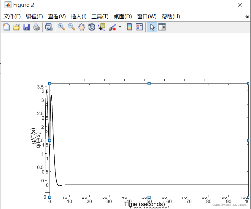The width and height of the screenshot is (251, 209).
Task: Open the 查看(V) menu
Action: click(x=57, y=17)
